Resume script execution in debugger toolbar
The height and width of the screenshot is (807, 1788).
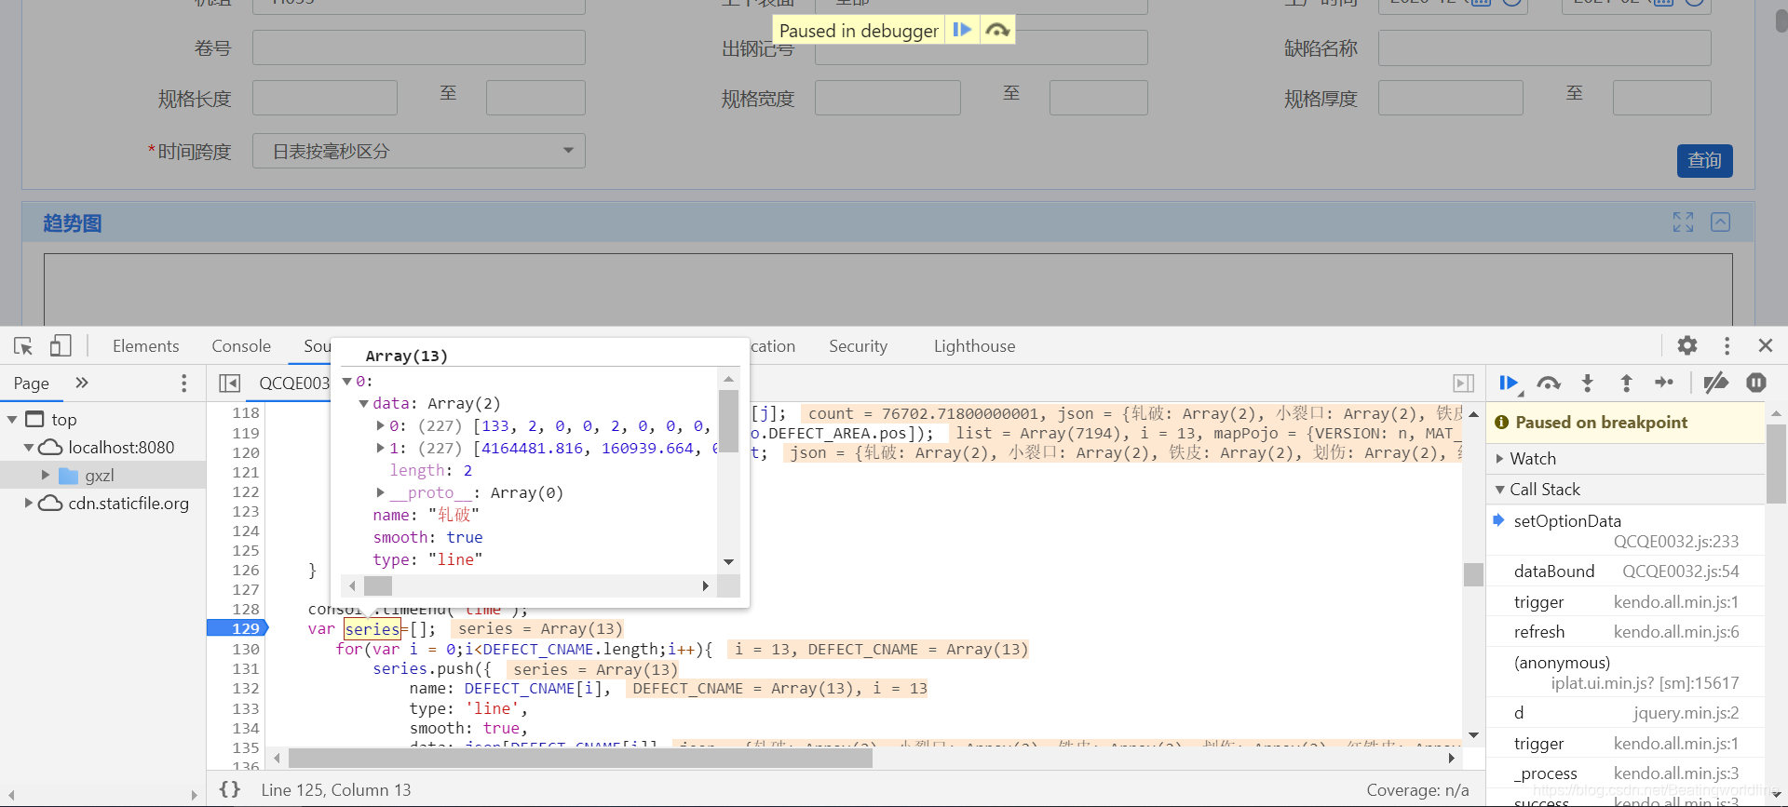click(x=1509, y=383)
